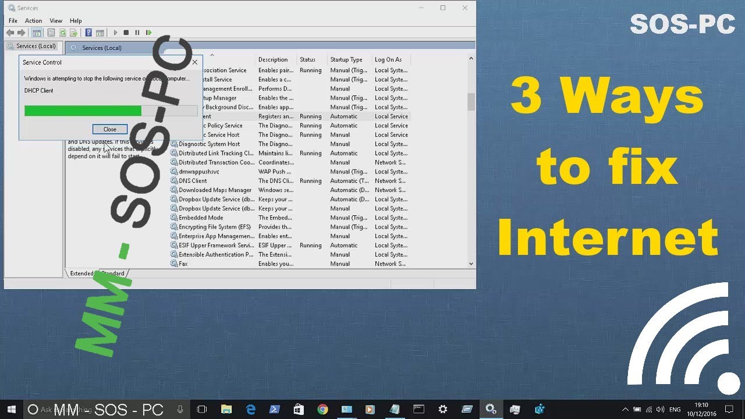Open the Action Center notification icon

coord(729,409)
